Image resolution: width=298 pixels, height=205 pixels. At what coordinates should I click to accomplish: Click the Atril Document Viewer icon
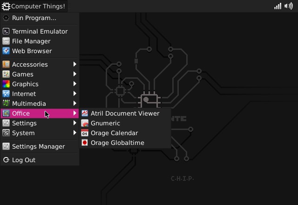coord(85,113)
